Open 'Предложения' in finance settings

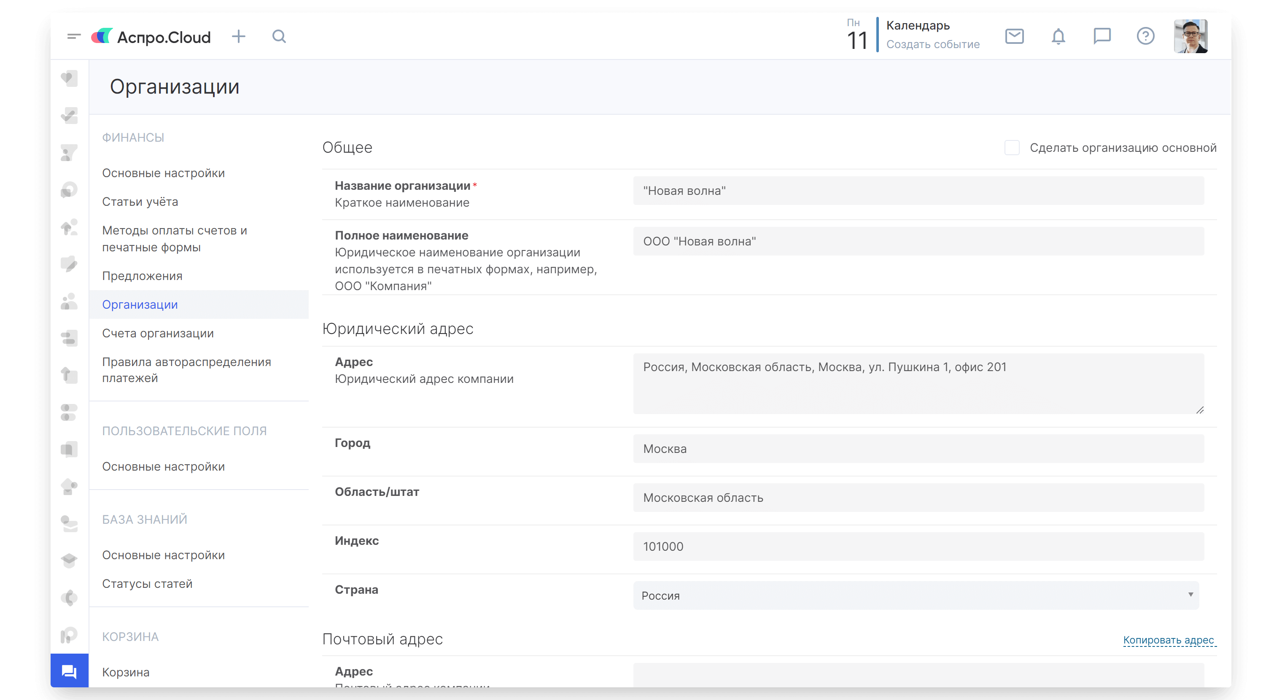click(142, 276)
